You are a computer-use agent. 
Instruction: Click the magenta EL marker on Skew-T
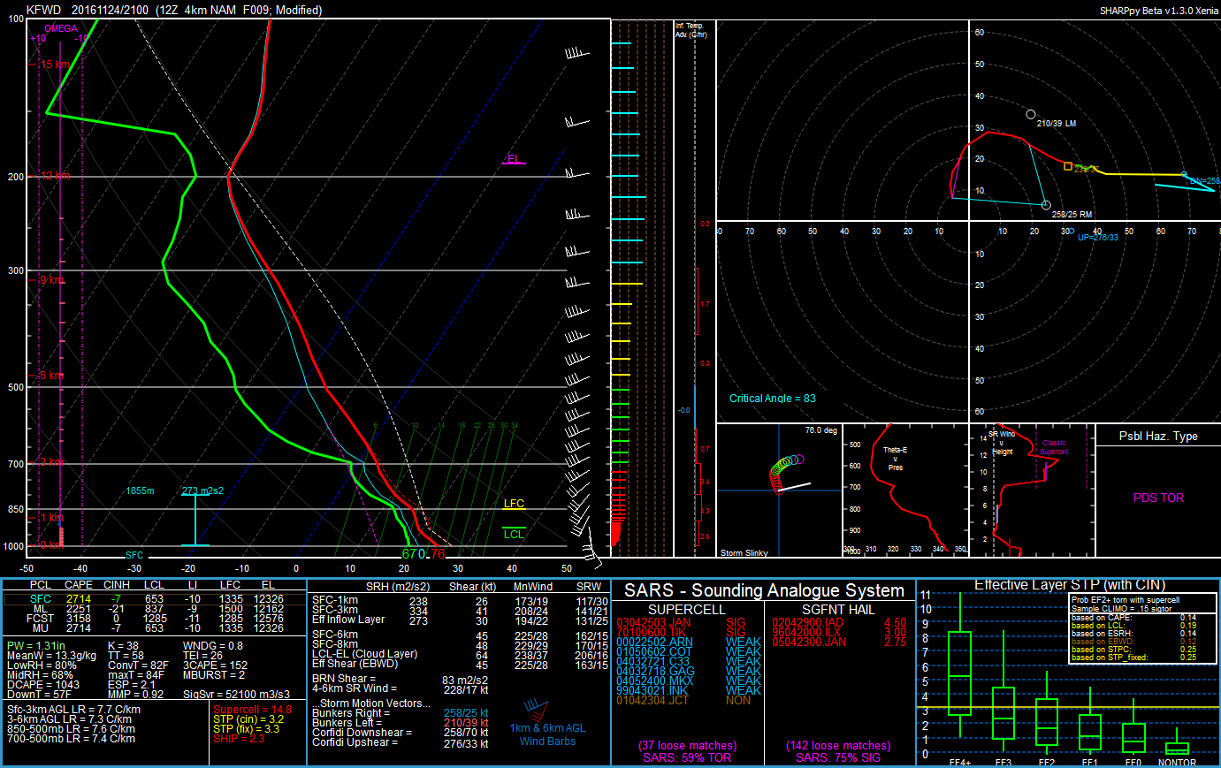tap(514, 161)
